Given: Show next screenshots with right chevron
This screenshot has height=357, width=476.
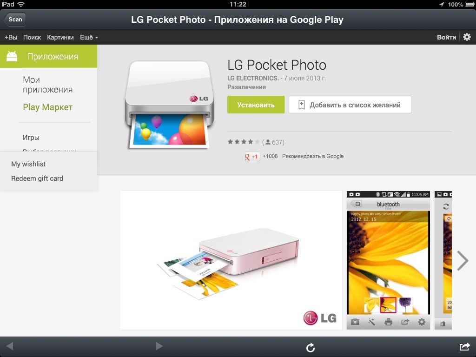Looking at the screenshot, I should click(x=462, y=261).
